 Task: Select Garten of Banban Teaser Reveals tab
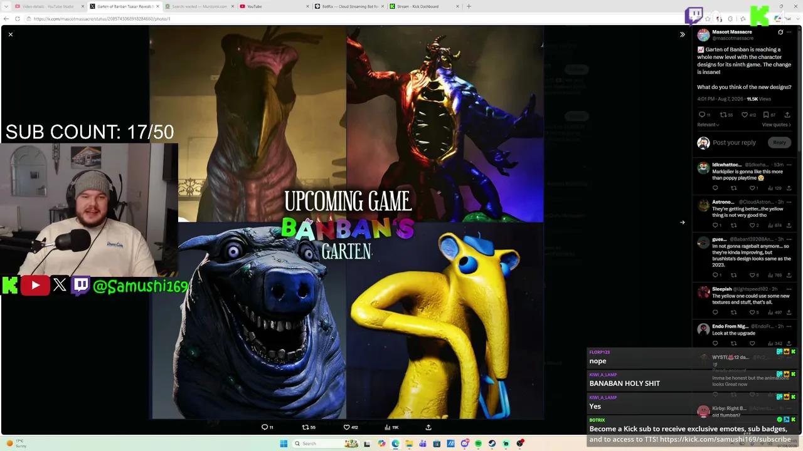[x=124, y=6]
